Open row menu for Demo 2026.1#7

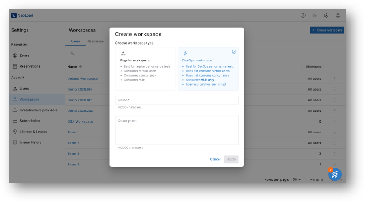pos(335,100)
